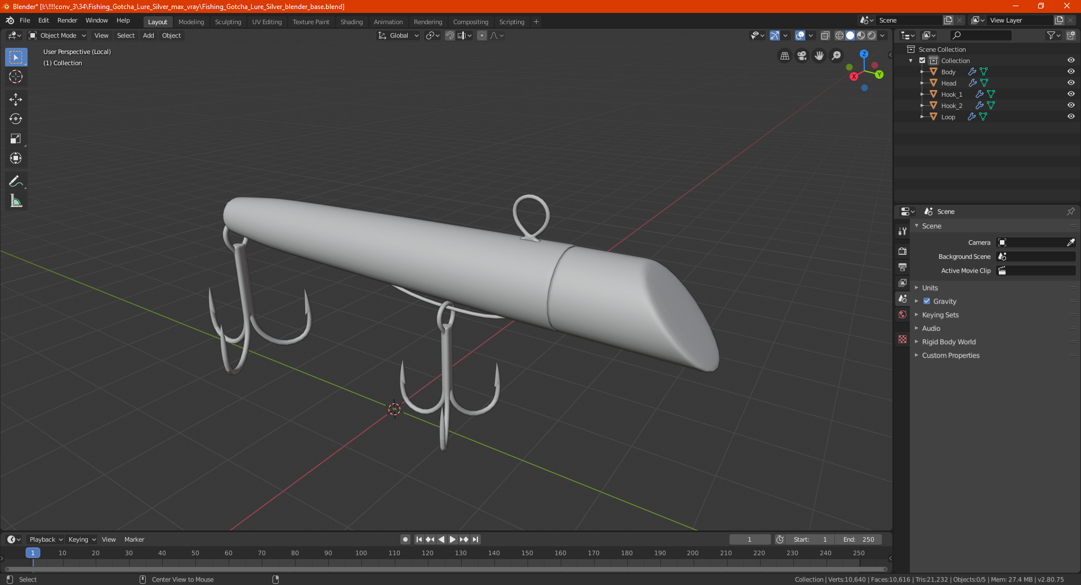The width and height of the screenshot is (1081, 585).
Task: Jump to the timeline end frame
Action: tap(475, 539)
